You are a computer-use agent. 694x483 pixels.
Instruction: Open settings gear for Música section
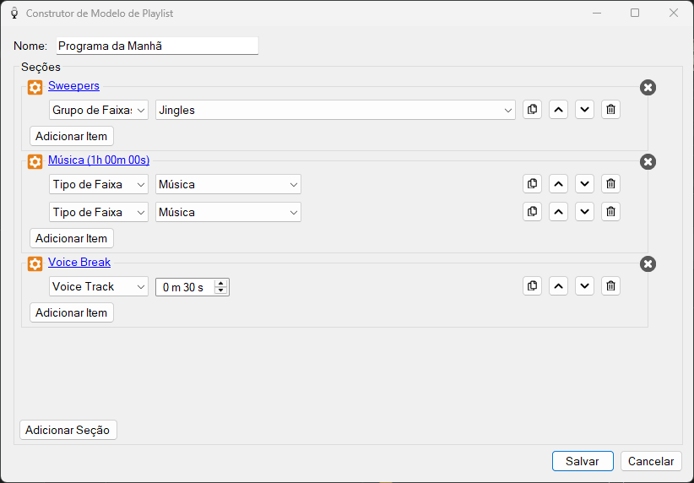pos(35,161)
